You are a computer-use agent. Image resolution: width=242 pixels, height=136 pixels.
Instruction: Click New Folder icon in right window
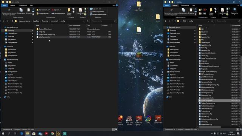point(211,10)
